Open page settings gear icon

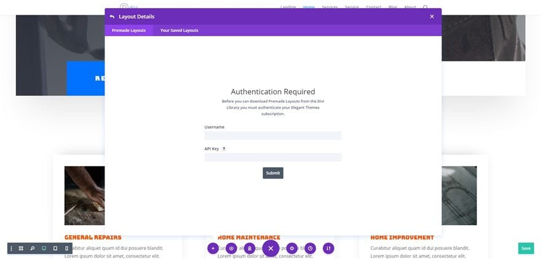[292, 248]
